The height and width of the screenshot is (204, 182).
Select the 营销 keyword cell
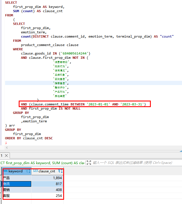pos(17,190)
